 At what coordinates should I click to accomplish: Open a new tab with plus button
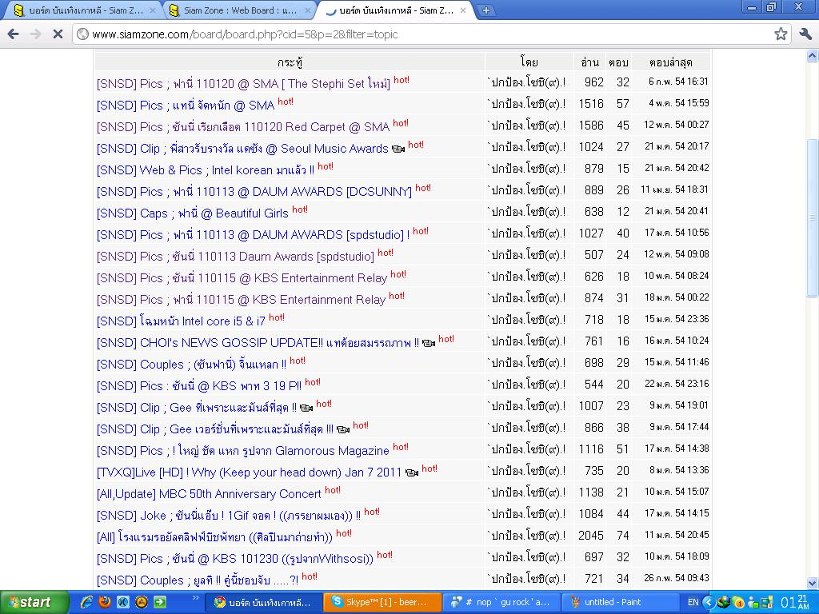[485, 10]
